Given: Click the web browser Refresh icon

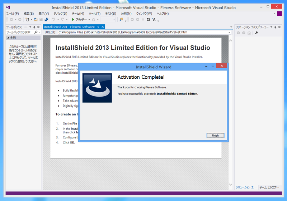Looking at the screenshot, I should click(148, 19).
